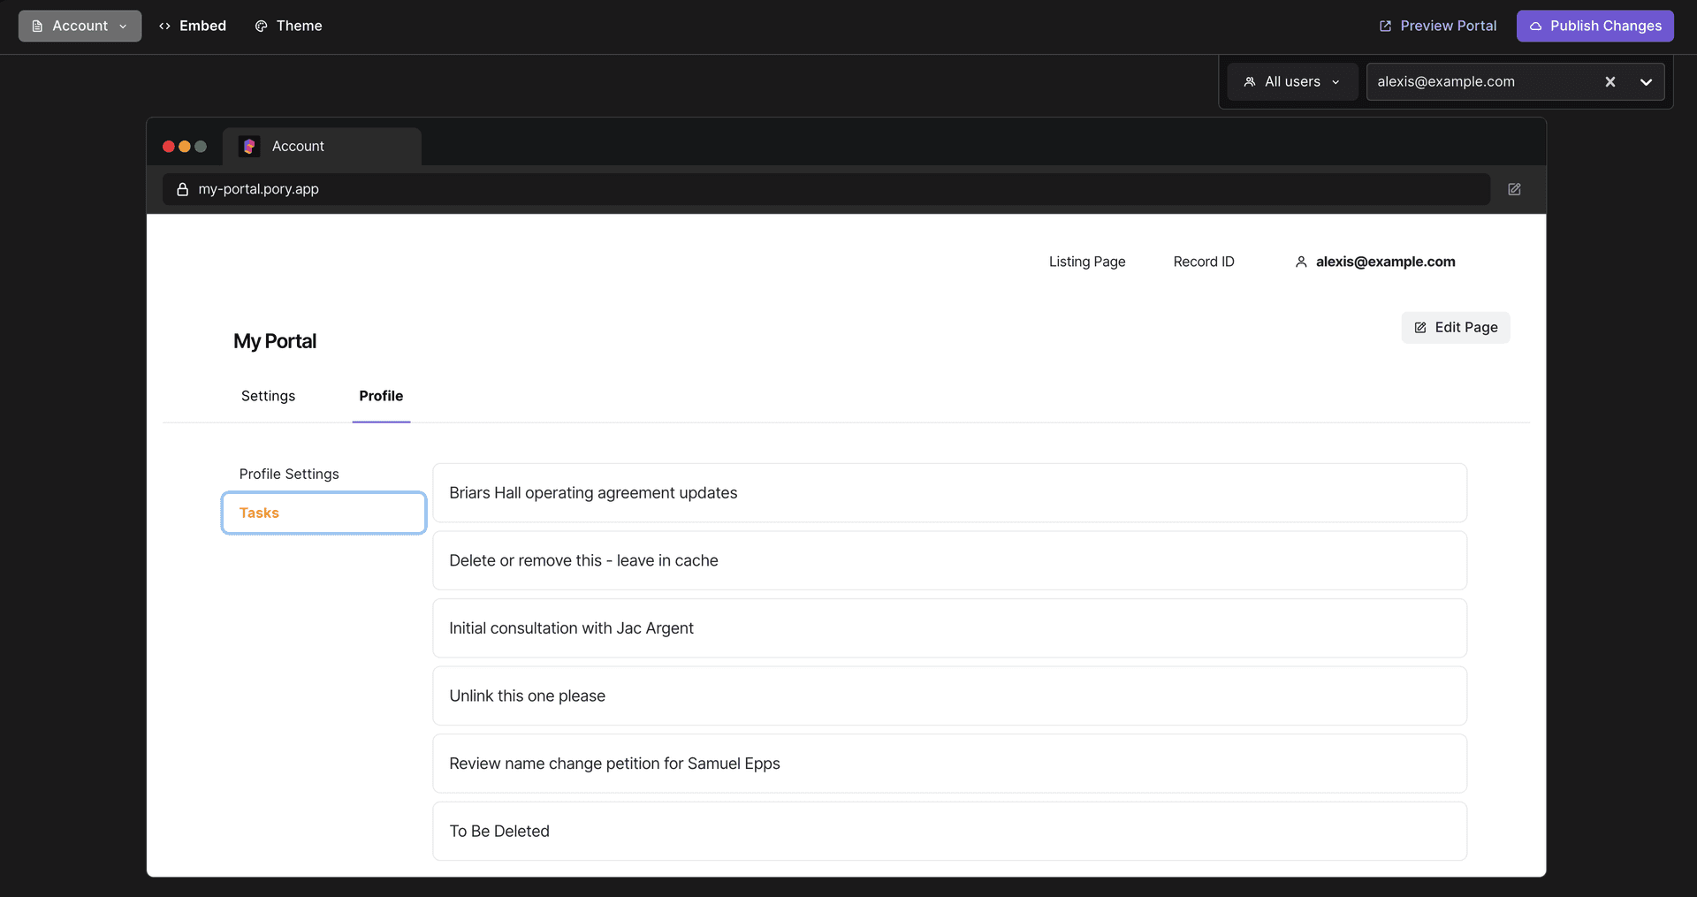Click the Edit Page button

coord(1456,327)
